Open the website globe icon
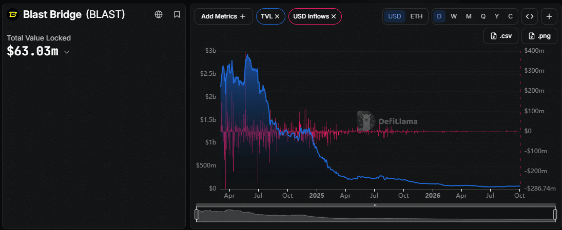Viewport: 562px width, 230px height. 159,14
